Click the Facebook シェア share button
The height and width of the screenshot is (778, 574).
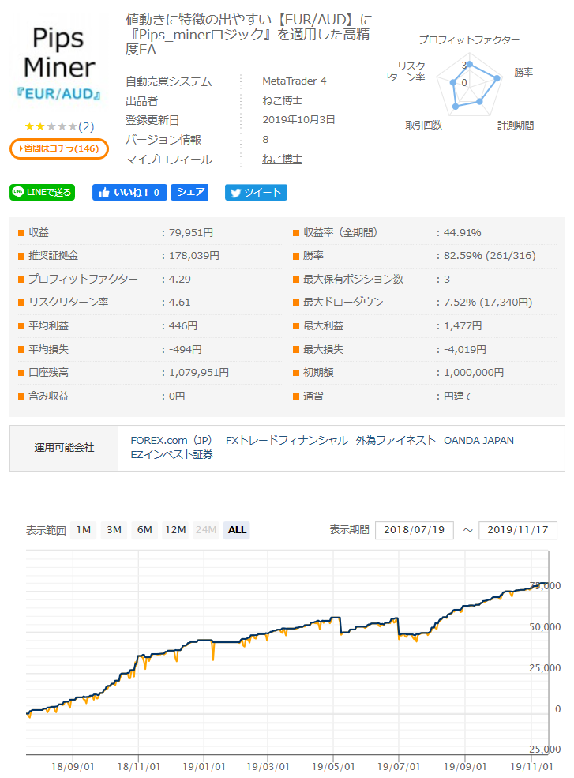189,193
